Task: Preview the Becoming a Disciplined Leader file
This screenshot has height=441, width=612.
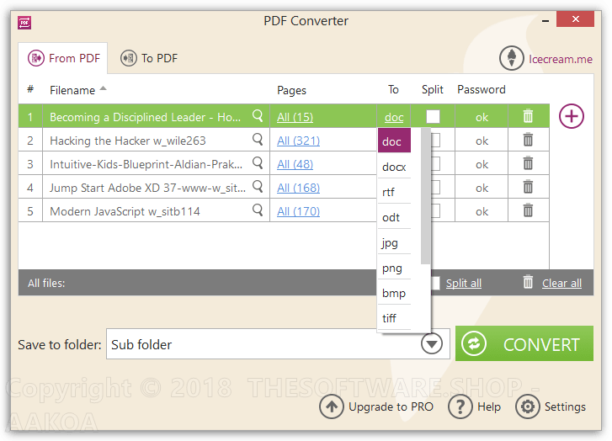Action: pos(258,116)
